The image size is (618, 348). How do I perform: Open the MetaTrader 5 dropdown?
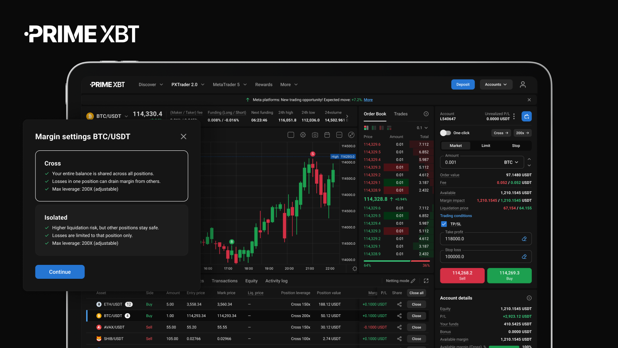(x=230, y=85)
